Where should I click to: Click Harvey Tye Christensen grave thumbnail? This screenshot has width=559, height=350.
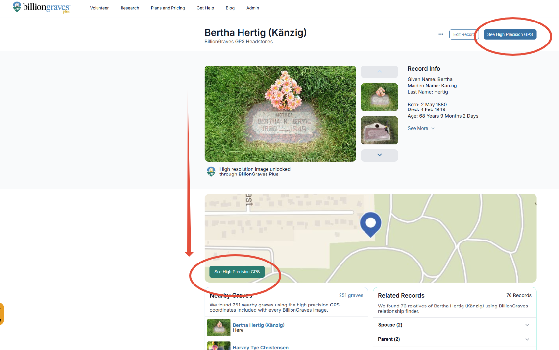[x=219, y=346]
